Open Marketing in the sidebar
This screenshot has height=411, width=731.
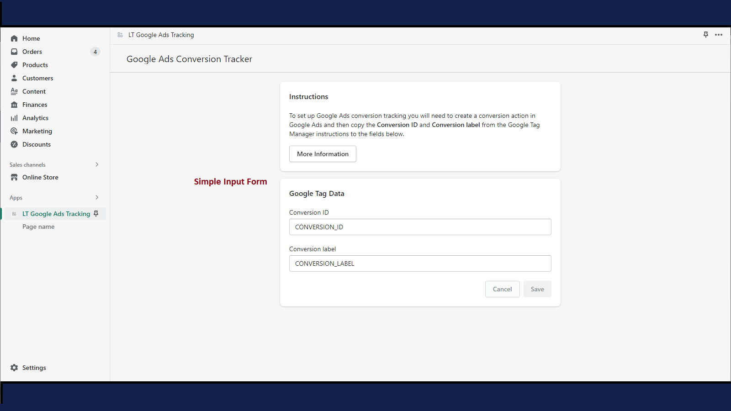coord(37,131)
